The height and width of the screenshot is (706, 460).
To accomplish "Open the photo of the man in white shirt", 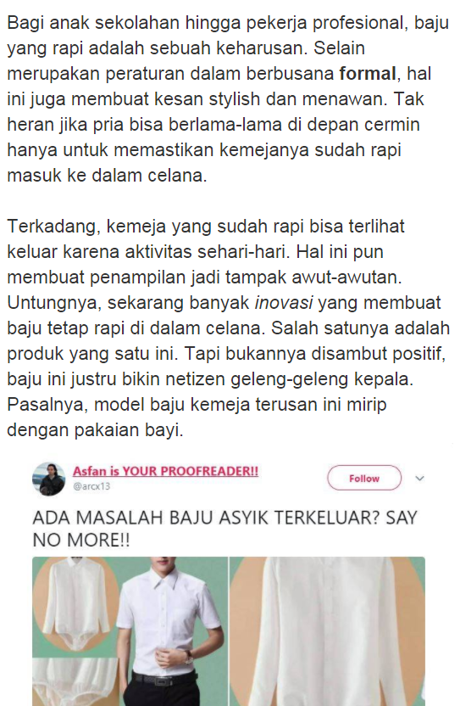I will pos(173,631).
